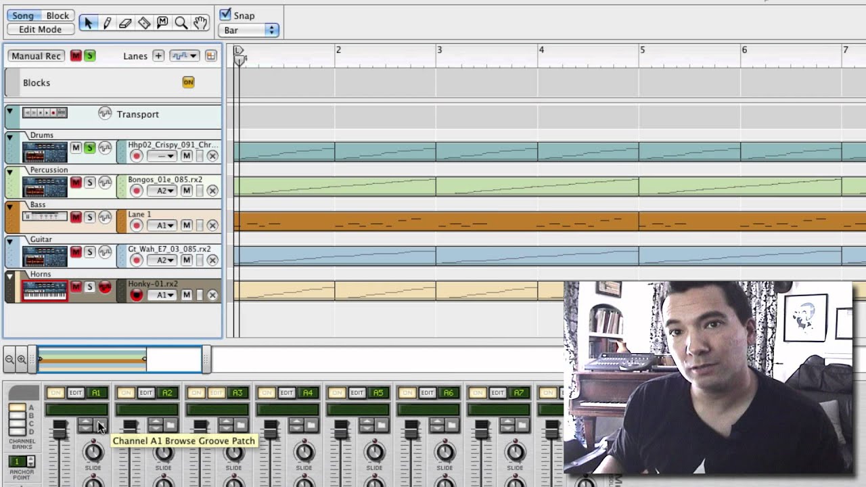This screenshot has height=487, width=866.
Task: Solo the Bass track
Action: click(x=89, y=217)
